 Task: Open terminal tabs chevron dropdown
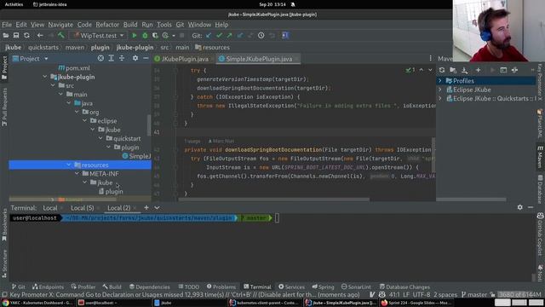click(x=157, y=208)
